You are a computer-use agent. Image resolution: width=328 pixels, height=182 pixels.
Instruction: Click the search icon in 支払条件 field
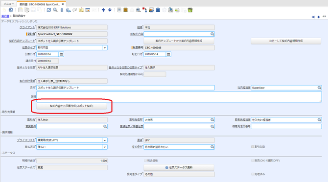[212, 147]
